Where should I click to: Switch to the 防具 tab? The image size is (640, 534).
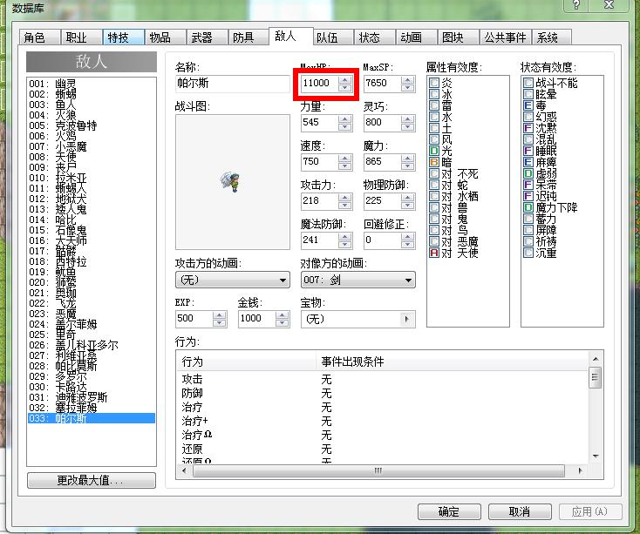249,37
